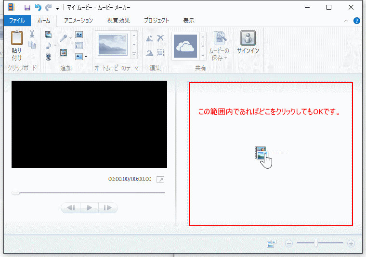Add videos and photos icon in ribbon
366x257 pixels.
48,35
